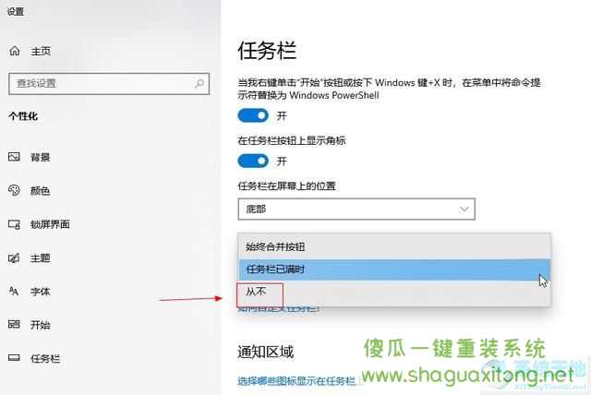Click the 个性化 section heading

pos(23,116)
